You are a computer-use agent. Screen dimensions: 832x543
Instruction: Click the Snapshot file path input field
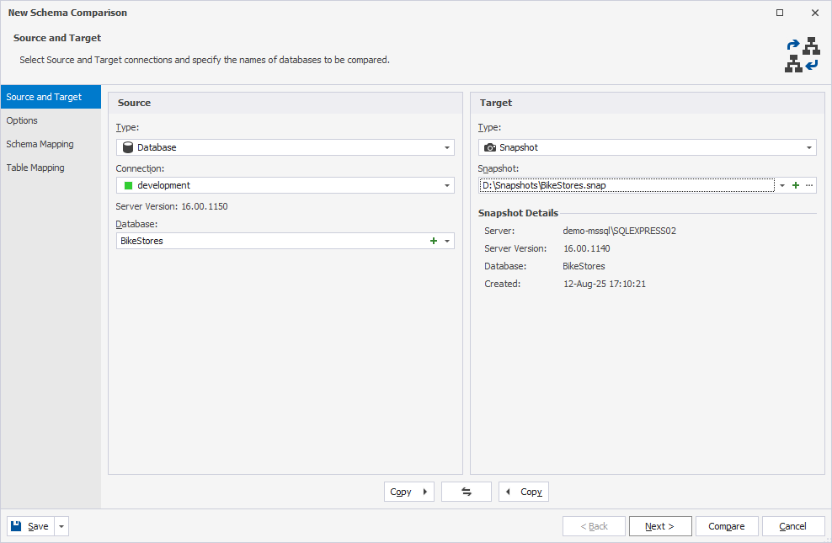[632, 185]
